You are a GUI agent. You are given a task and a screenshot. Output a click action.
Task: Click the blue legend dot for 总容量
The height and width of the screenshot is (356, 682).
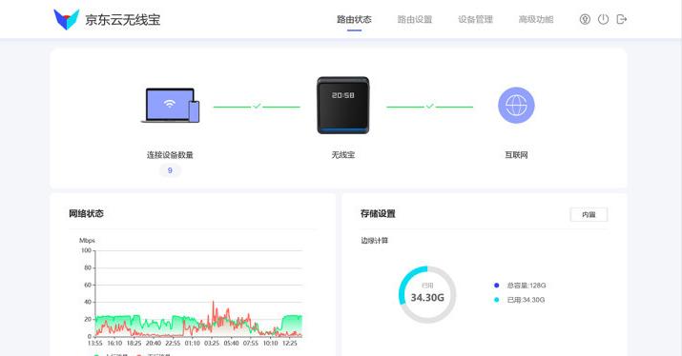coord(496,286)
